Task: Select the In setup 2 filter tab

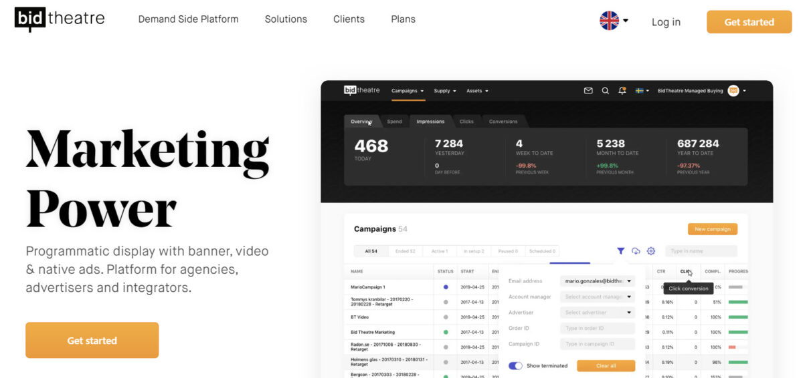Action: [473, 251]
